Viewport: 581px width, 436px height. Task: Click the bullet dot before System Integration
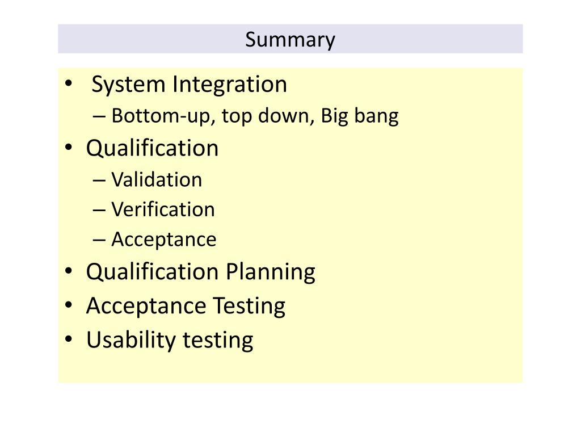[69, 83]
